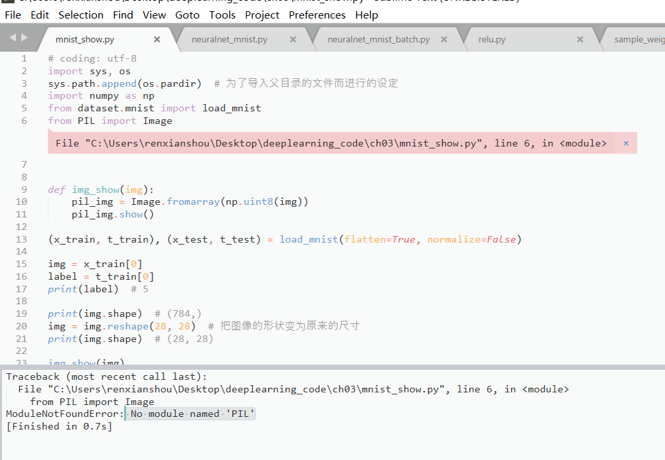Close the mnist_show.py tab

coord(157,39)
